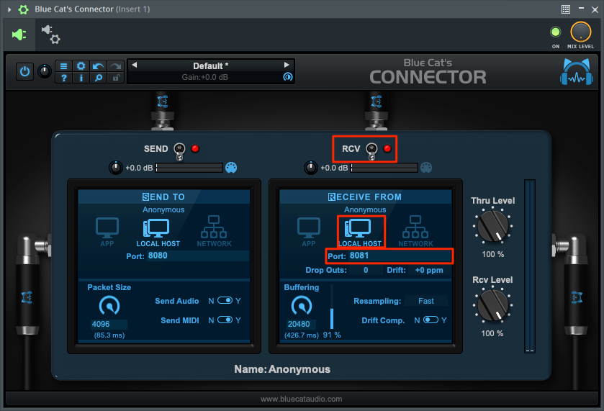Click the circular icon in preset display
Image resolution: width=604 pixels, height=411 pixels.
288,76
